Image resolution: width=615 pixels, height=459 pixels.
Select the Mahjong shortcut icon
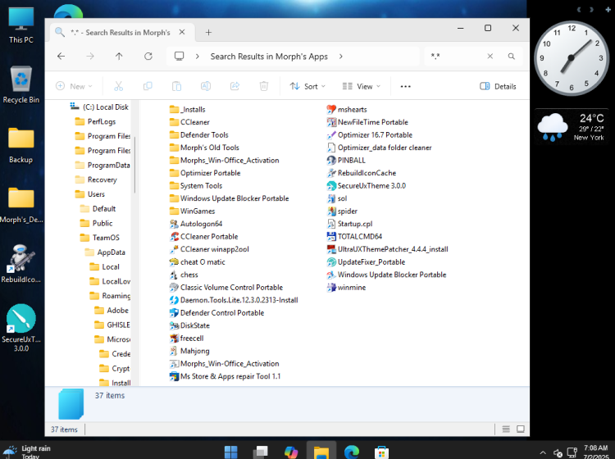click(174, 351)
